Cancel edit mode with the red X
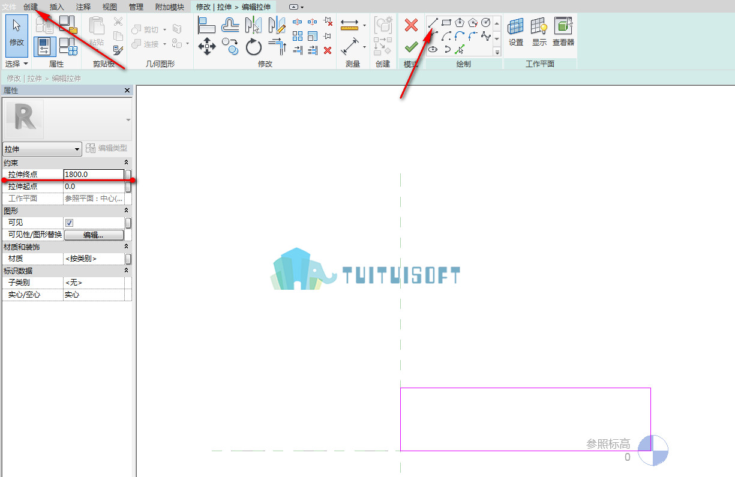735x477 pixels. 411,25
